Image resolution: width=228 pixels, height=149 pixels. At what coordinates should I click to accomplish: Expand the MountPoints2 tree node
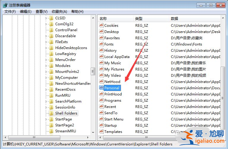pos(46,72)
